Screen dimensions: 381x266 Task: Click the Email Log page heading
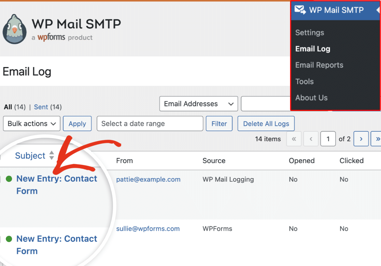27,72
